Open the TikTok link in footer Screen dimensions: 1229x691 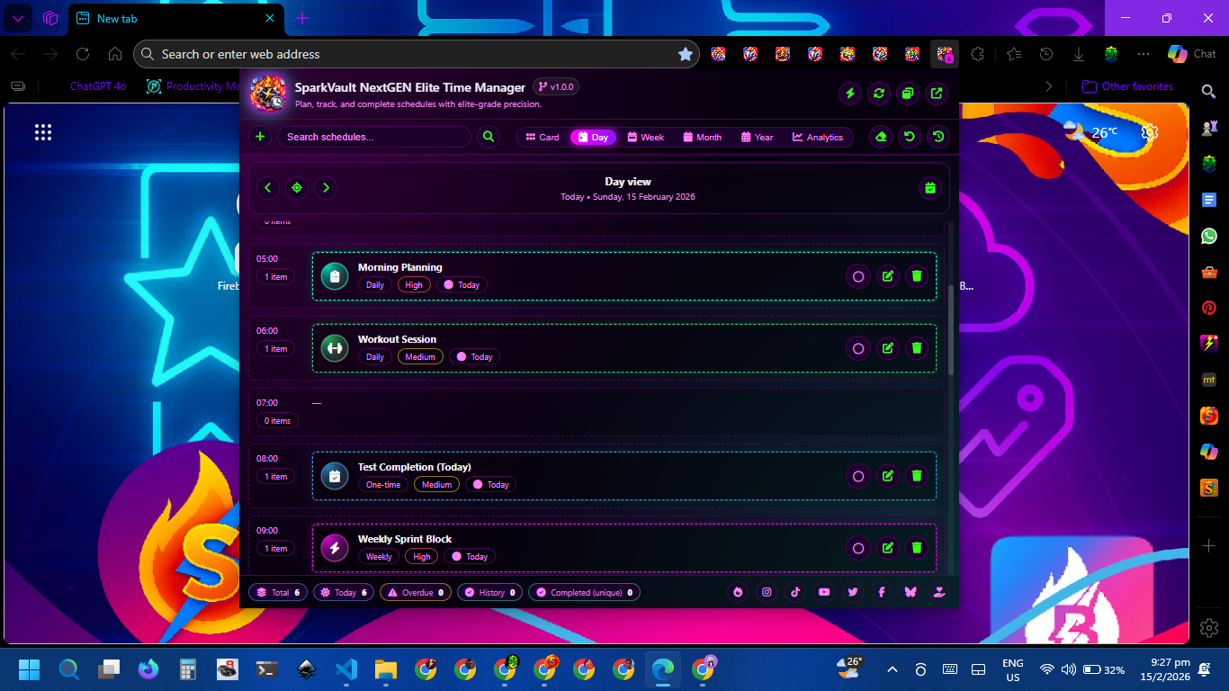point(795,592)
